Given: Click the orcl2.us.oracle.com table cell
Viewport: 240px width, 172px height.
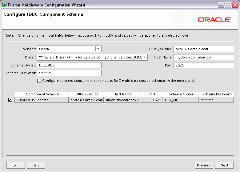Looking at the screenshot, I should [86, 100].
